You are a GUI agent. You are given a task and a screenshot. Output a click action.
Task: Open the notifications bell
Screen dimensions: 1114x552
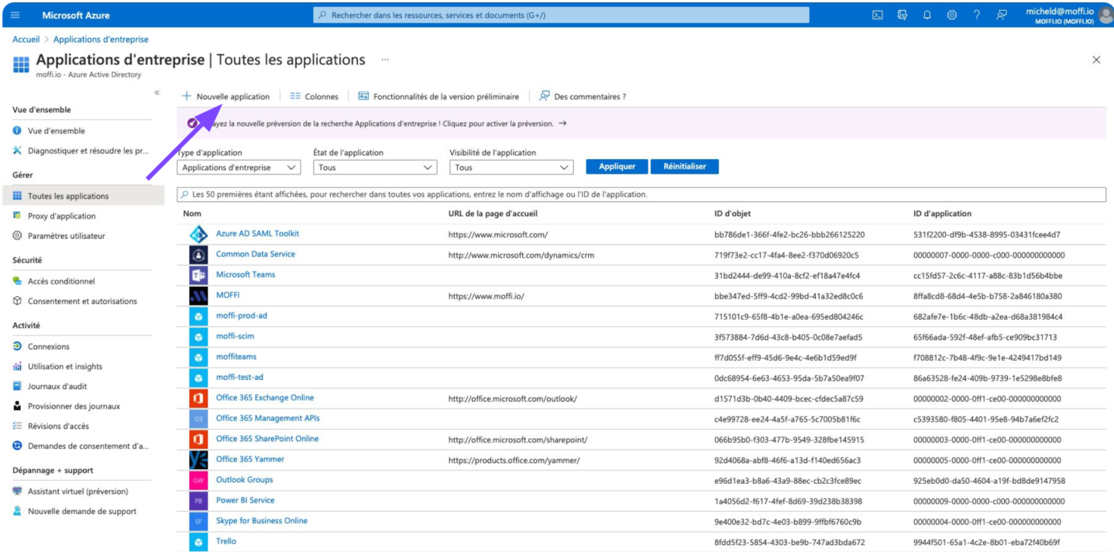click(927, 15)
